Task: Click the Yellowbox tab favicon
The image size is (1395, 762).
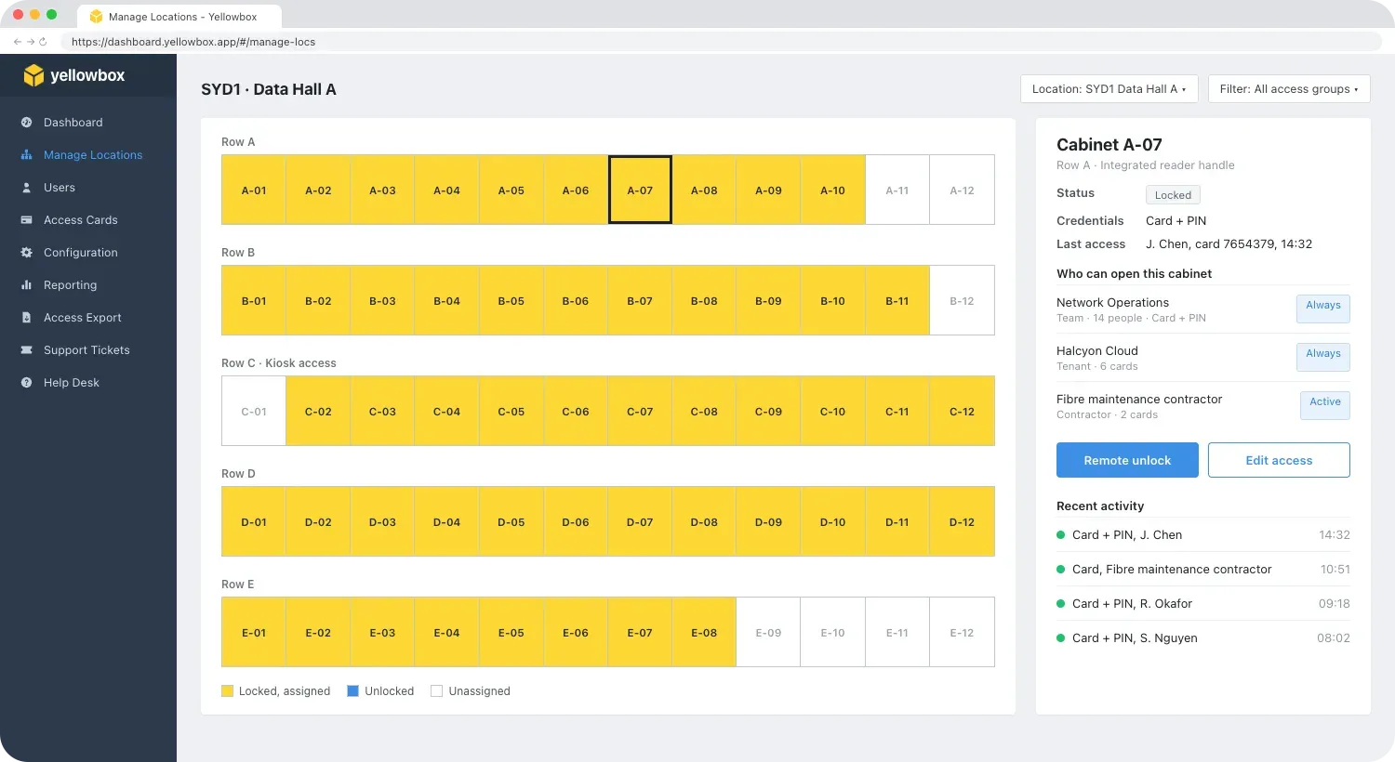Action: pos(96,17)
